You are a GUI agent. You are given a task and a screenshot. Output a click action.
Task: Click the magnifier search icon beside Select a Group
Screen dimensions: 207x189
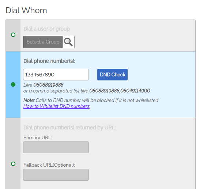(x=68, y=42)
